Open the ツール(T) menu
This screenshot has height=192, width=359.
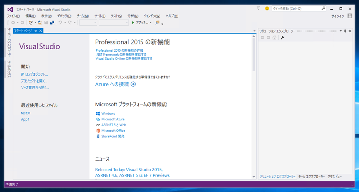click(100, 16)
